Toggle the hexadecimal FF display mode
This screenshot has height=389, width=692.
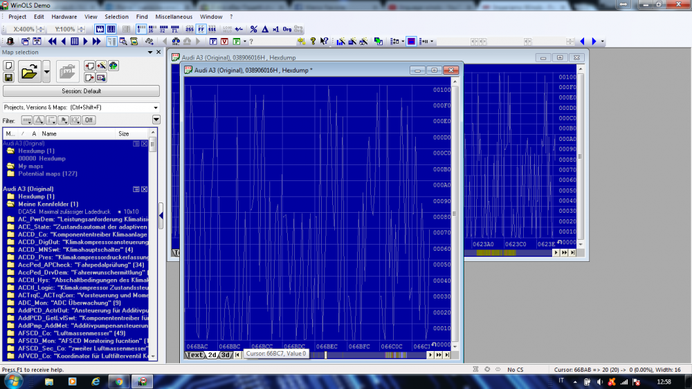tap(201, 30)
